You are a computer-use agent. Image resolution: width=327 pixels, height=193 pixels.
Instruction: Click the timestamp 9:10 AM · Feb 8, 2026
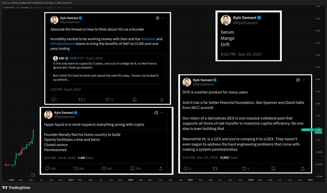(60, 158)
